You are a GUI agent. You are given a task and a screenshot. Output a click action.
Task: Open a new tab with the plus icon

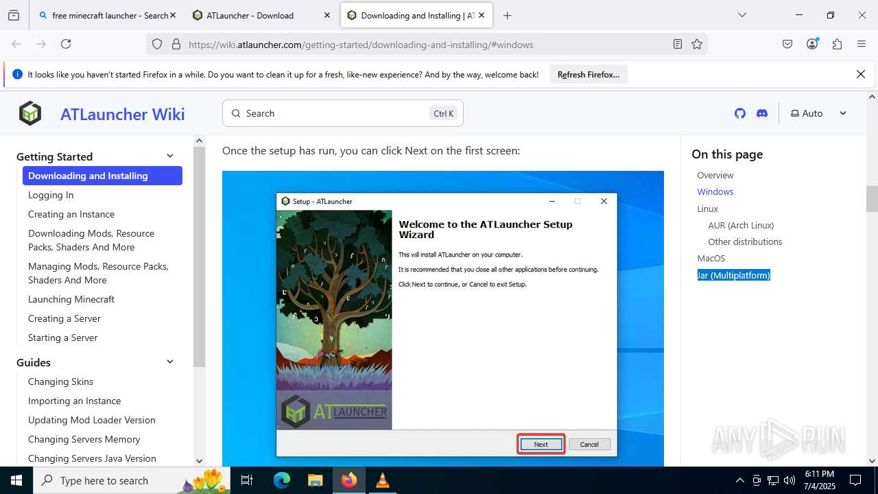508,15
